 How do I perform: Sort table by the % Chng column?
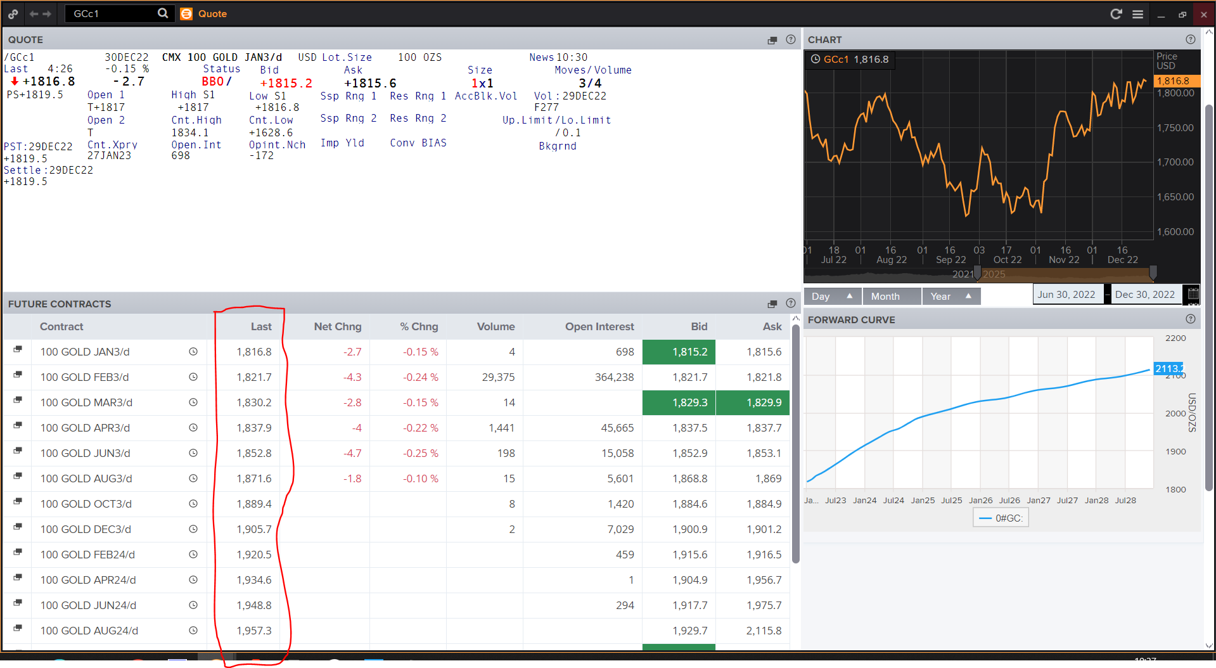coord(419,326)
